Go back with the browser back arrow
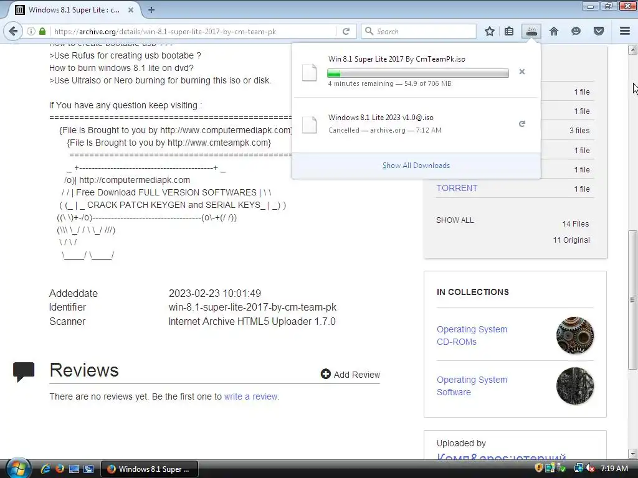Image resolution: width=638 pixels, height=478 pixels. tap(14, 31)
